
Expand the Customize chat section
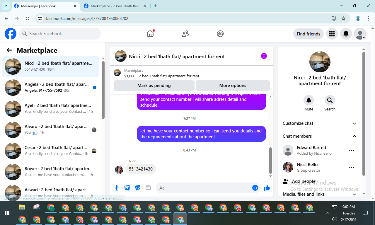[x=320, y=123]
